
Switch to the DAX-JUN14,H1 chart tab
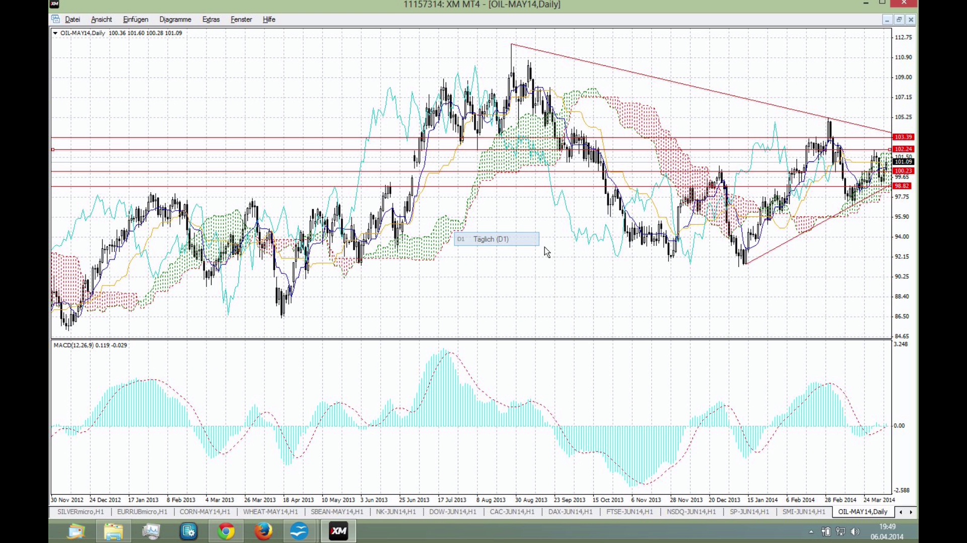coord(570,512)
